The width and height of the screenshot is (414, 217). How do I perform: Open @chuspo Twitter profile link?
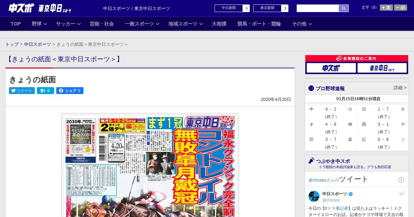tap(317, 180)
